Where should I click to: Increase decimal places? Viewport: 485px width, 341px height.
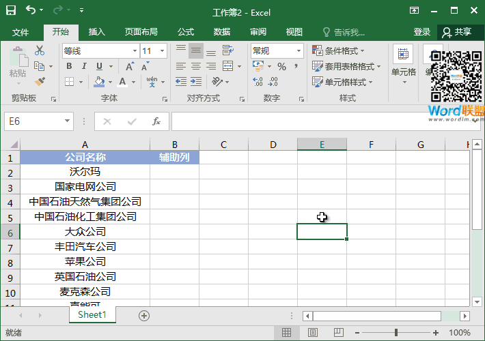(x=258, y=82)
